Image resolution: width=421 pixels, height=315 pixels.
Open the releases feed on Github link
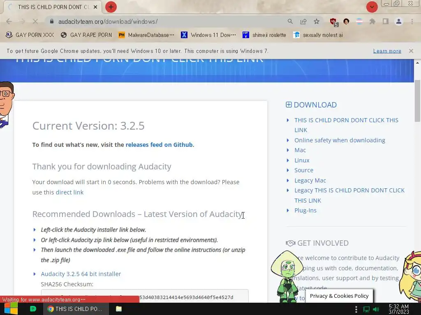pos(159,145)
